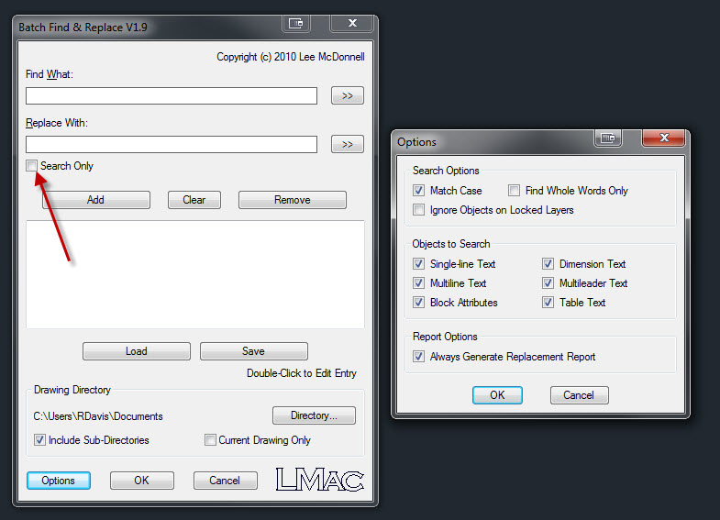The image size is (720, 520).
Task: Uncheck Include Sub-Directories
Action: (x=39, y=439)
